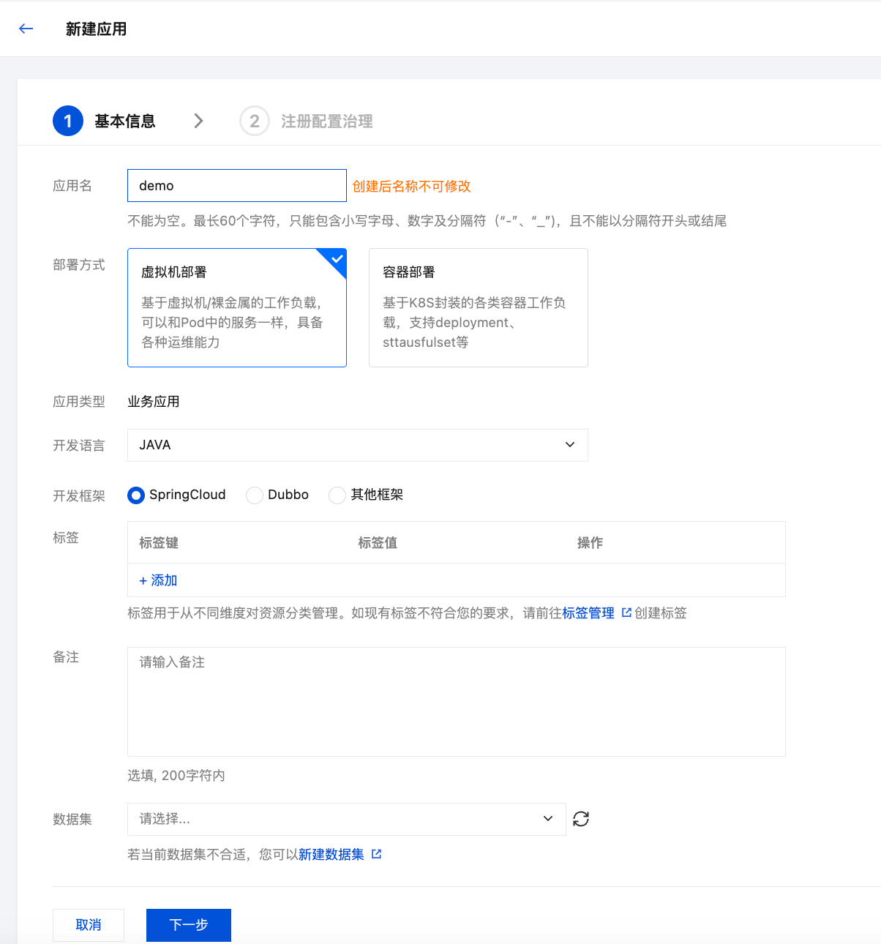Viewport: 881px width, 944px height.
Task: Click the chevron between wizard steps
Action: [x=198, y=121]
